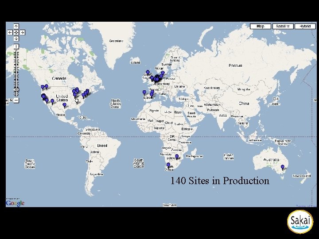319x239 pixels.
Task: Click the 'Mexico' map label
Action: tap(60, 115)
